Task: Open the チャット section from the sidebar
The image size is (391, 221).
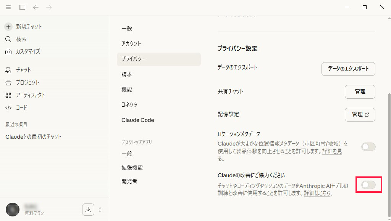Action: (x=8, y=70)
